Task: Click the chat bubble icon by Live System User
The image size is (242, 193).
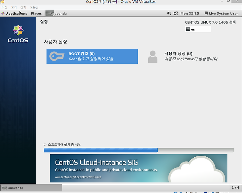Action: pyautogui.click(x=206, y=13)
